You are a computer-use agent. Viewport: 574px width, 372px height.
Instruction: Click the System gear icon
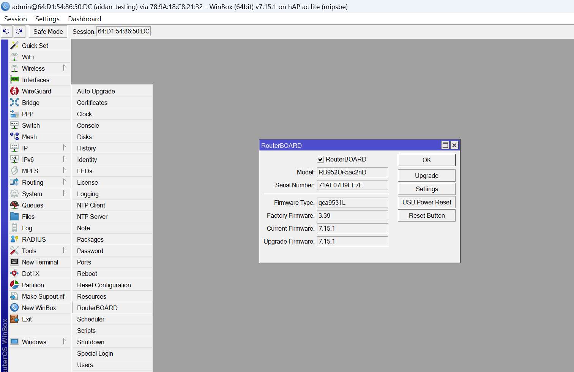click(14, 193)
